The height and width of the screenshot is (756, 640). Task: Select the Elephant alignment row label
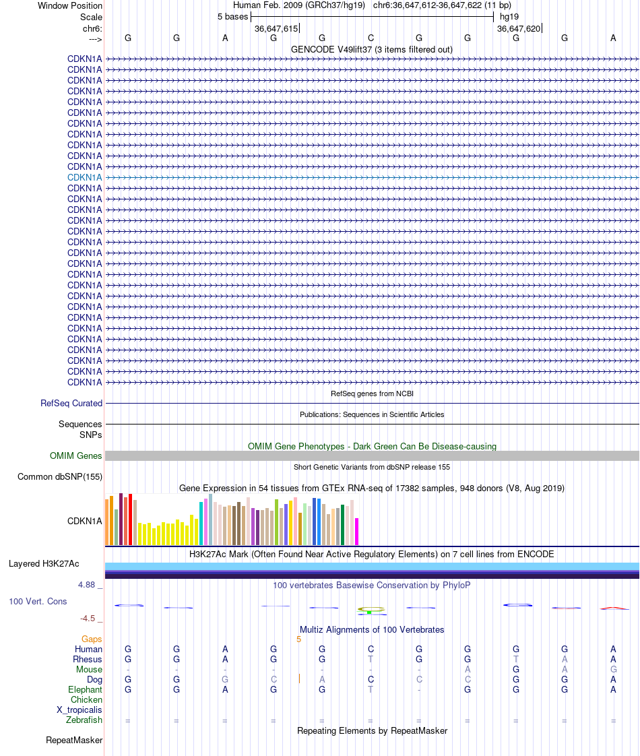point(86,689)
